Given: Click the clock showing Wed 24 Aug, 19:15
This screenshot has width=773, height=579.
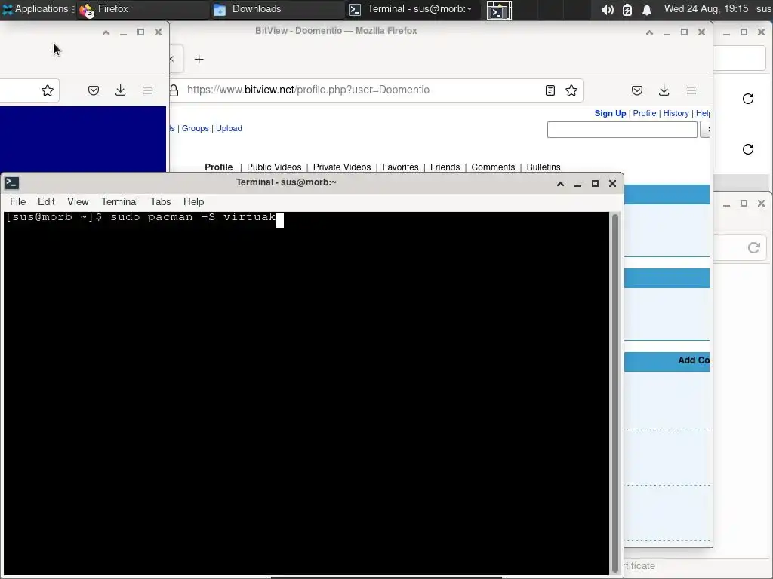Looking at the screenshot, I should click(x=706, y=9).
